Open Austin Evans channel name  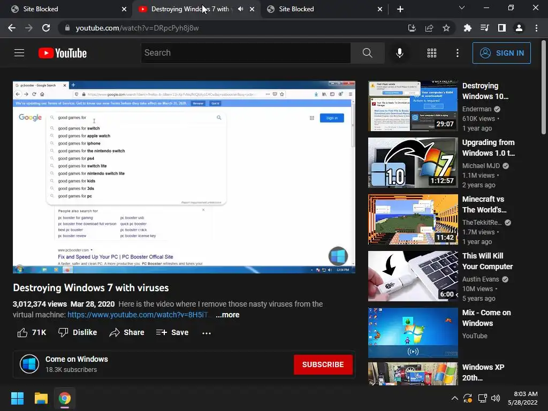[481, 279]
